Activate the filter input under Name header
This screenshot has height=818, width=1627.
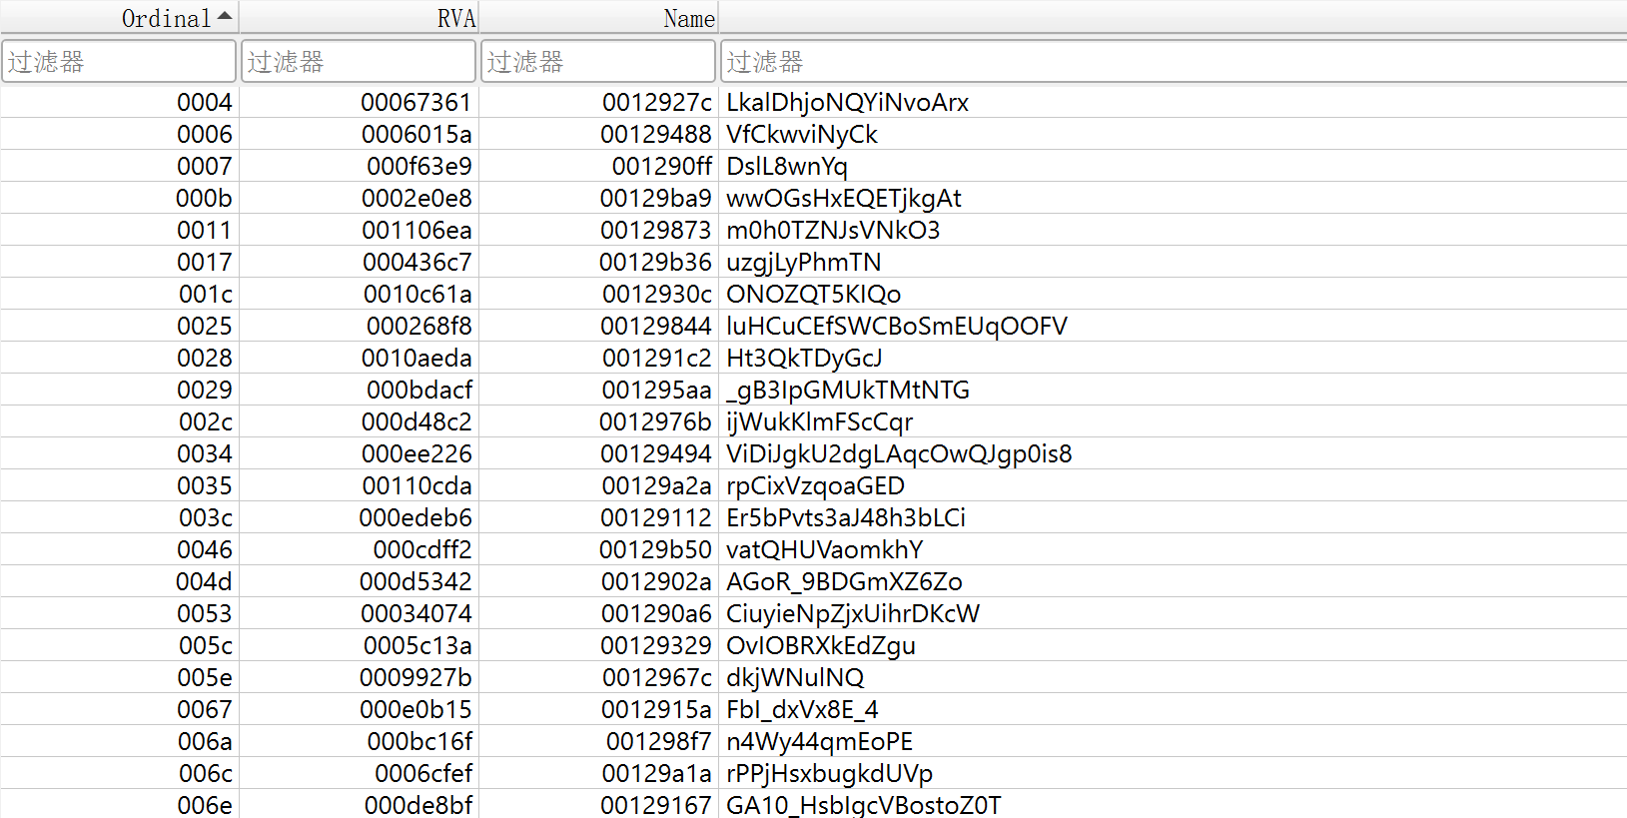coord(598,62)
